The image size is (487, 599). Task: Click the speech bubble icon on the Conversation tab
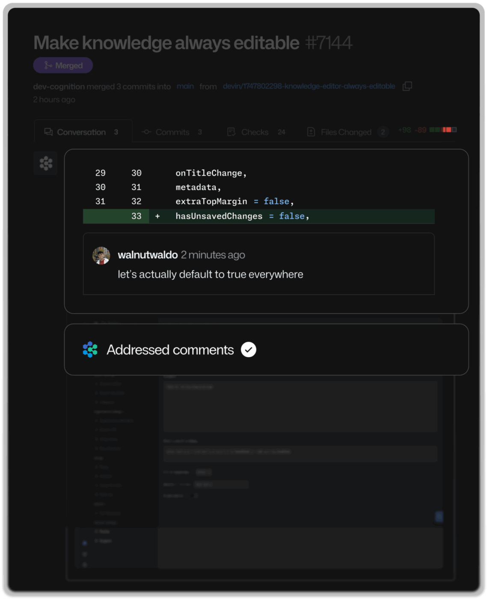(x=48, y=132)
